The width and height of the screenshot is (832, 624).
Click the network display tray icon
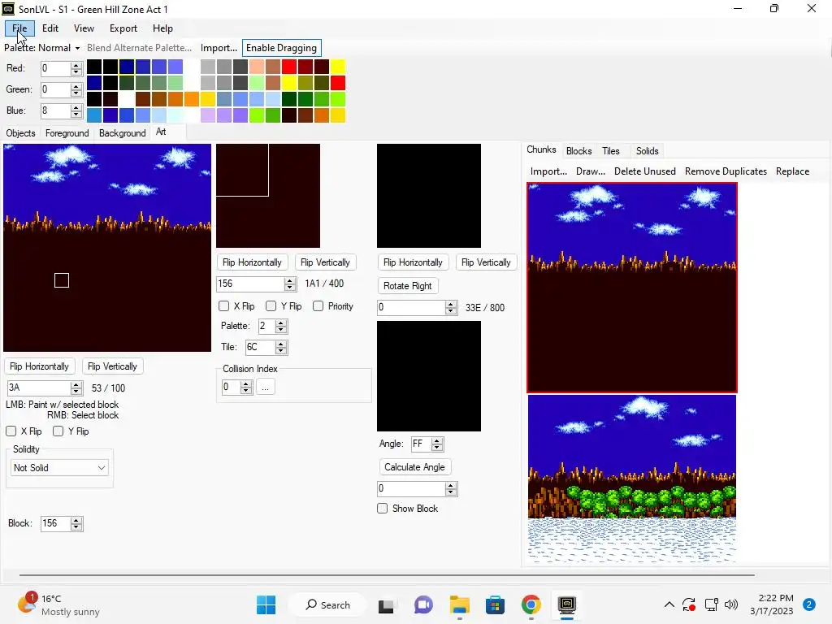[x=711, y=604]
